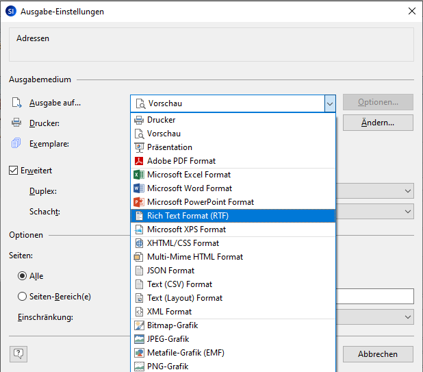Click the Microsoft Word Format icon
The height and width of the screenshot is (372, 423).
point(139,188)
